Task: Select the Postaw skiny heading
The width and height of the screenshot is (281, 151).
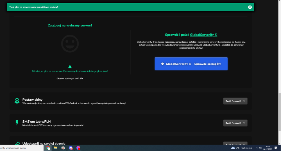Action: pos(32,100)
